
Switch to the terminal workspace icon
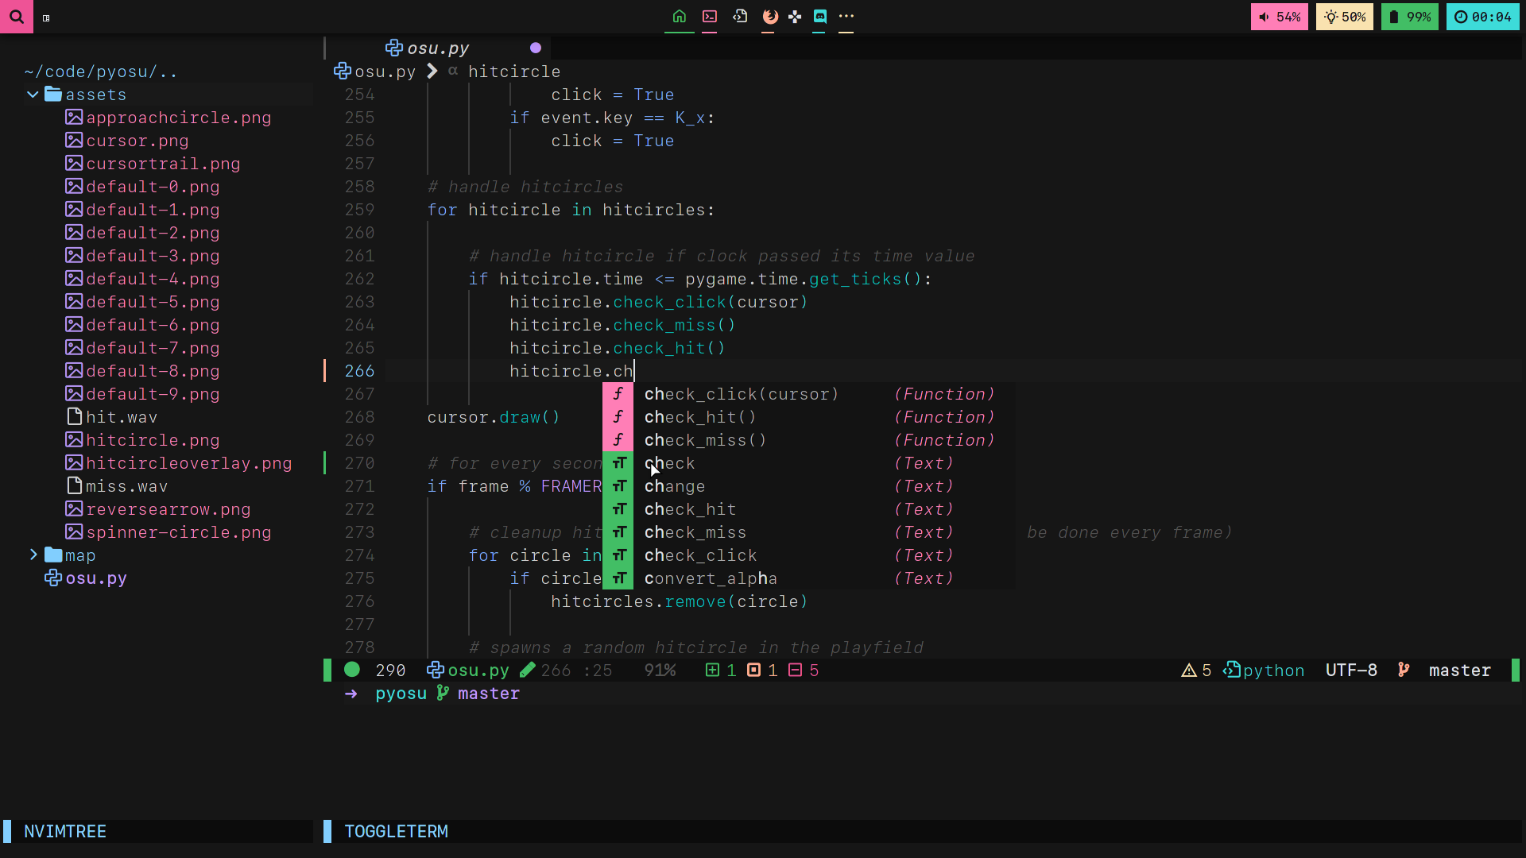710,16
